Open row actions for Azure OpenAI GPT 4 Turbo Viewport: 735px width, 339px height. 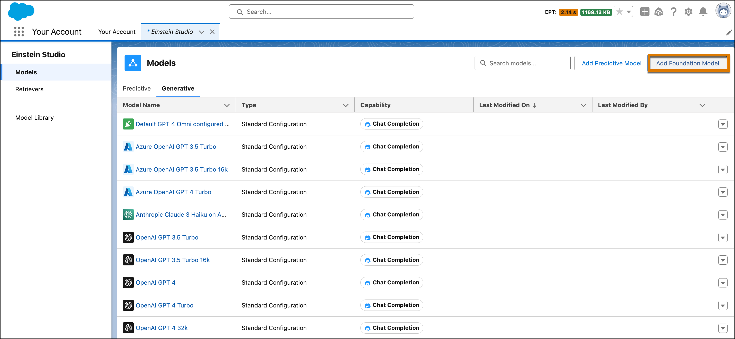(x=722, y=192)
